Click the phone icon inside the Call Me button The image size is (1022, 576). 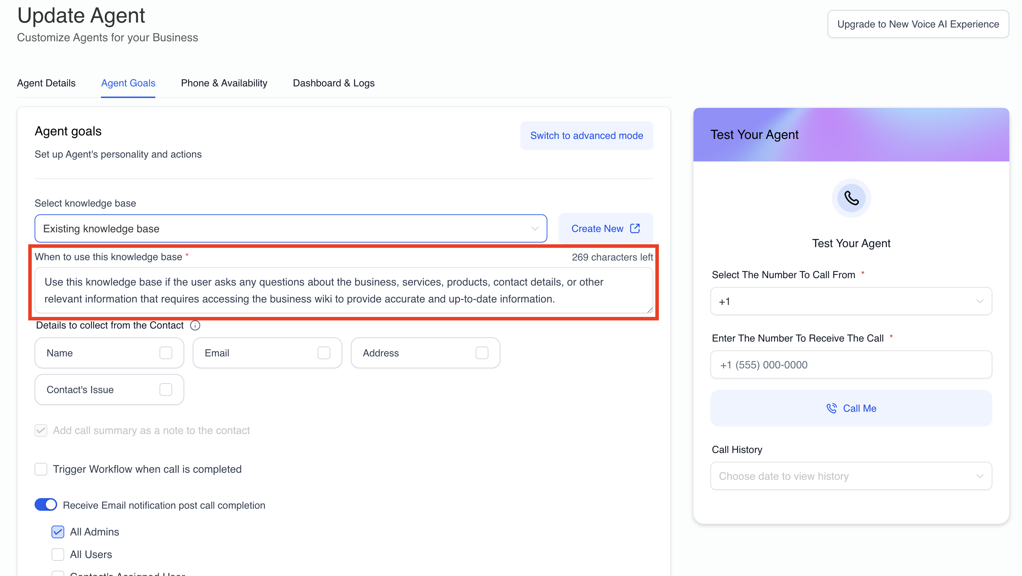coord(832,408)
